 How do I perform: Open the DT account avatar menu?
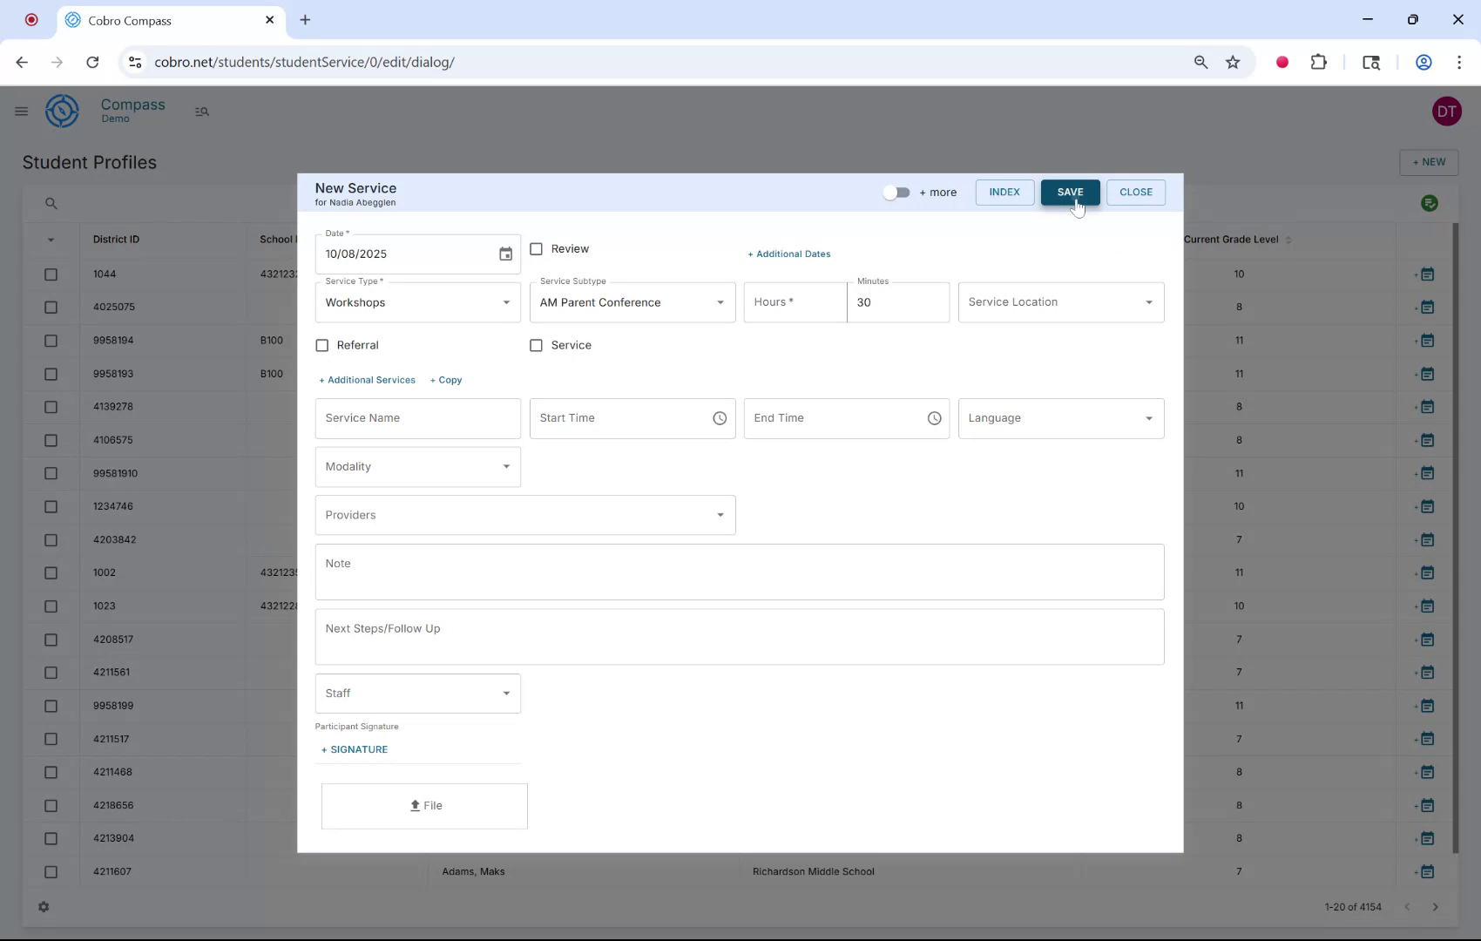[1447, 111]
